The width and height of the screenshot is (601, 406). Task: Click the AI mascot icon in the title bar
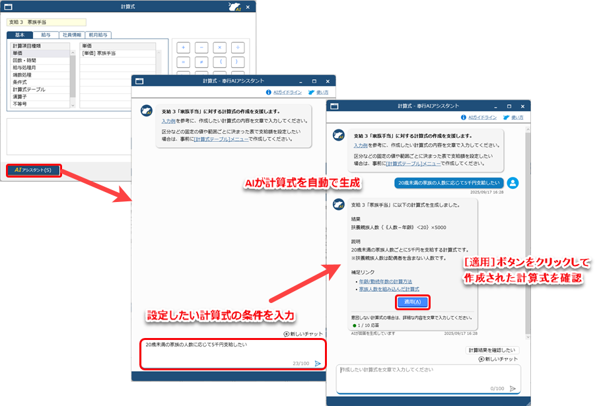(234, 7)
